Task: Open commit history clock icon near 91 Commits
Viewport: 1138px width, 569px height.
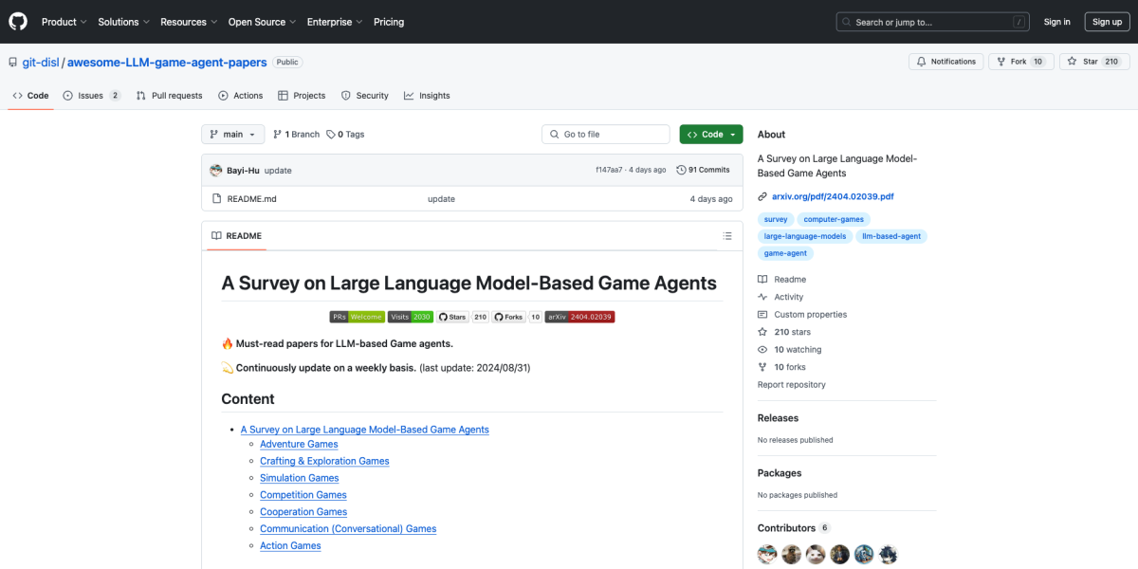Action: tap(683, 169)
